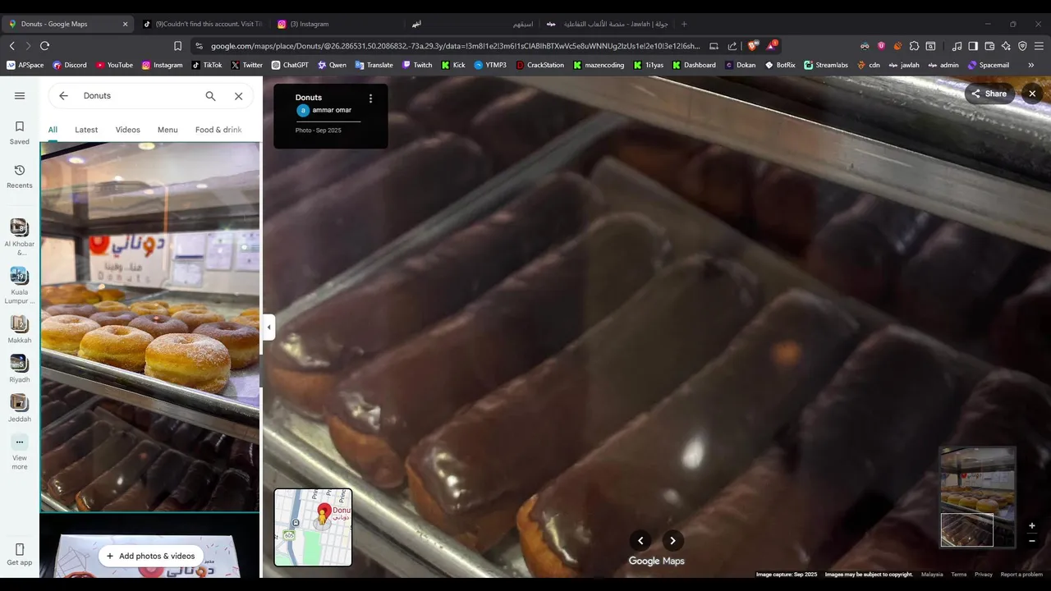Select the Latest photos tab
1051x591 pixels.
(86, 130)
